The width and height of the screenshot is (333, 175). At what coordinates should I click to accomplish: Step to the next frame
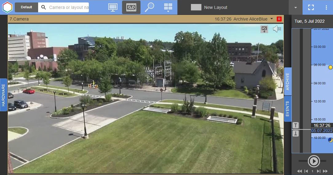pyautogui.click(x=319, y=171)
